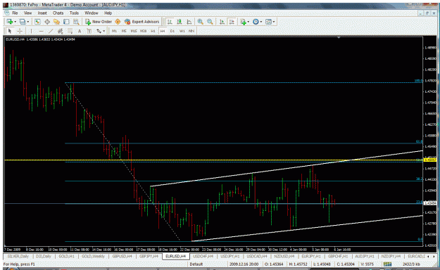This screenshot has width=440, height=270.
Task: Select the Fibonacci Retracement tool
Action: (70, 31)
